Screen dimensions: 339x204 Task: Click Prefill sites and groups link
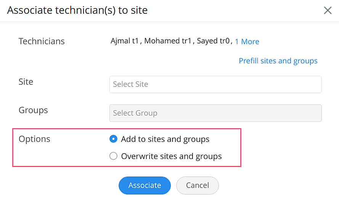(x=278, y=61)
